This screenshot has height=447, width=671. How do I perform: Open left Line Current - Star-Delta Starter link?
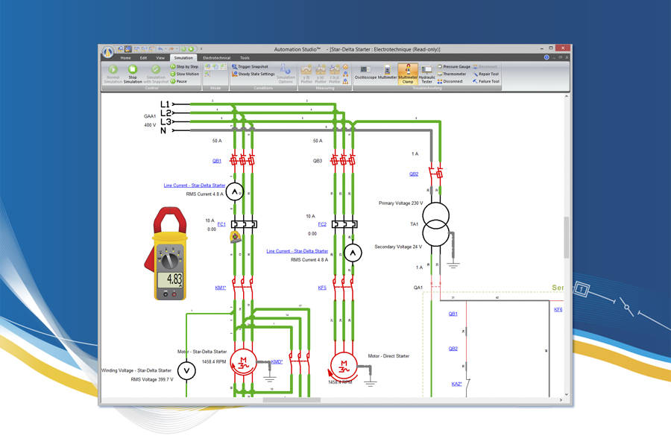click(x=195, y=186)
